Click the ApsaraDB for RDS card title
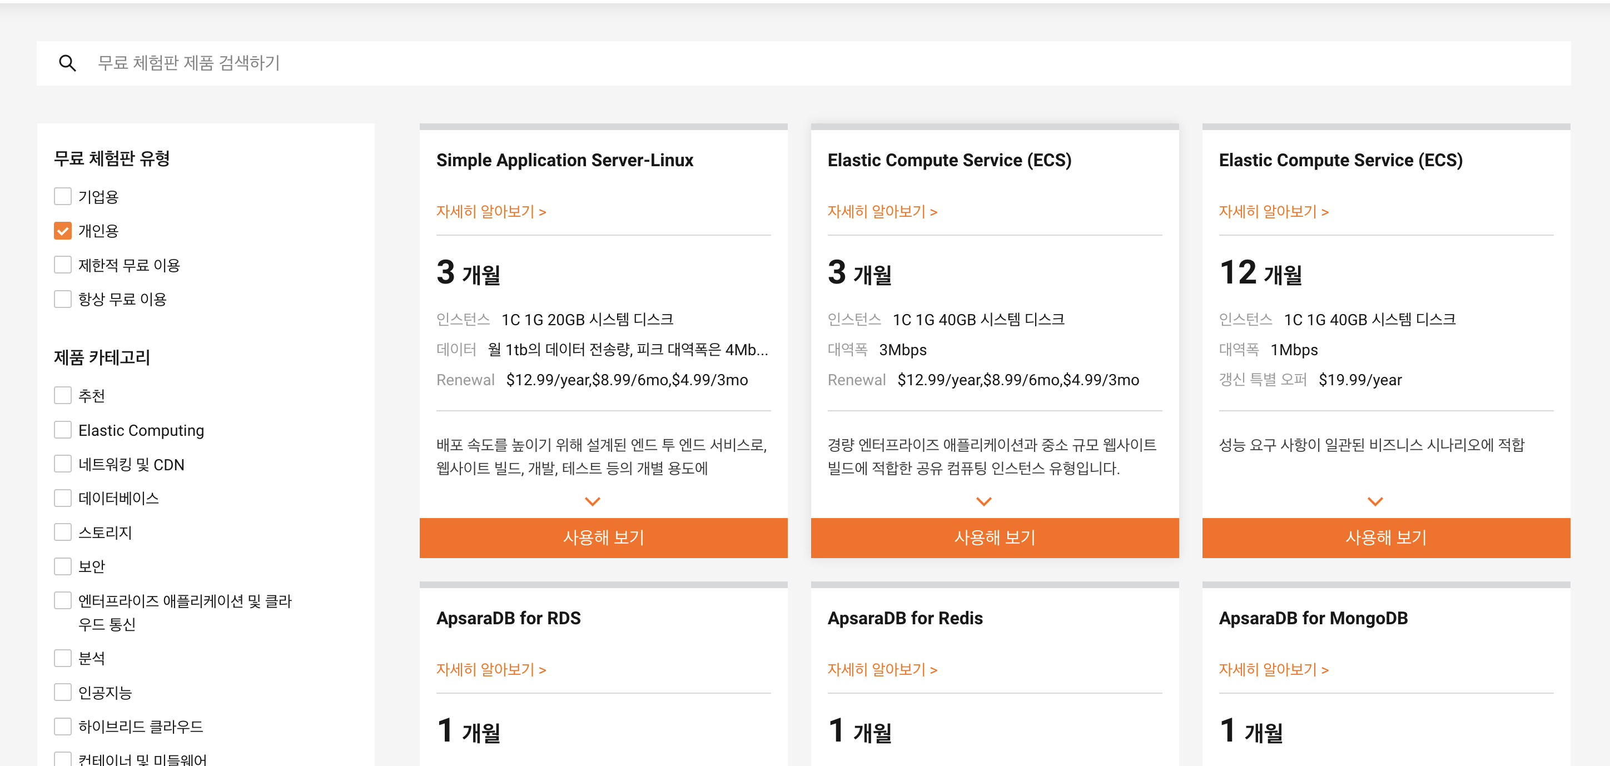Image resolution: width=1610 pixels, height=766 pixels. click(x=509, y=619)
